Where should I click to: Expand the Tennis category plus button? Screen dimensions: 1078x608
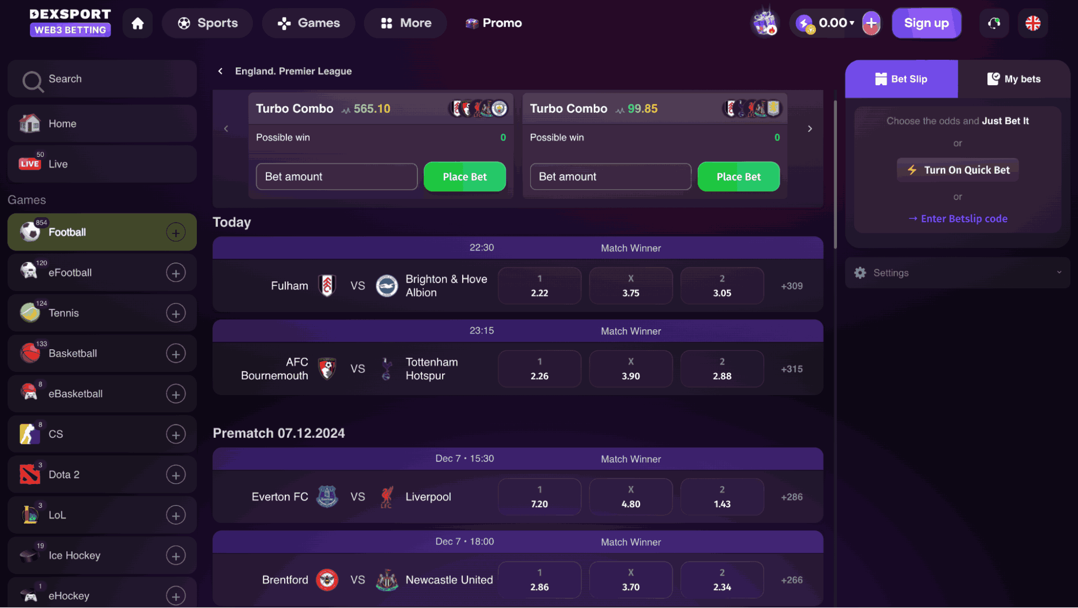pos(175,313)
